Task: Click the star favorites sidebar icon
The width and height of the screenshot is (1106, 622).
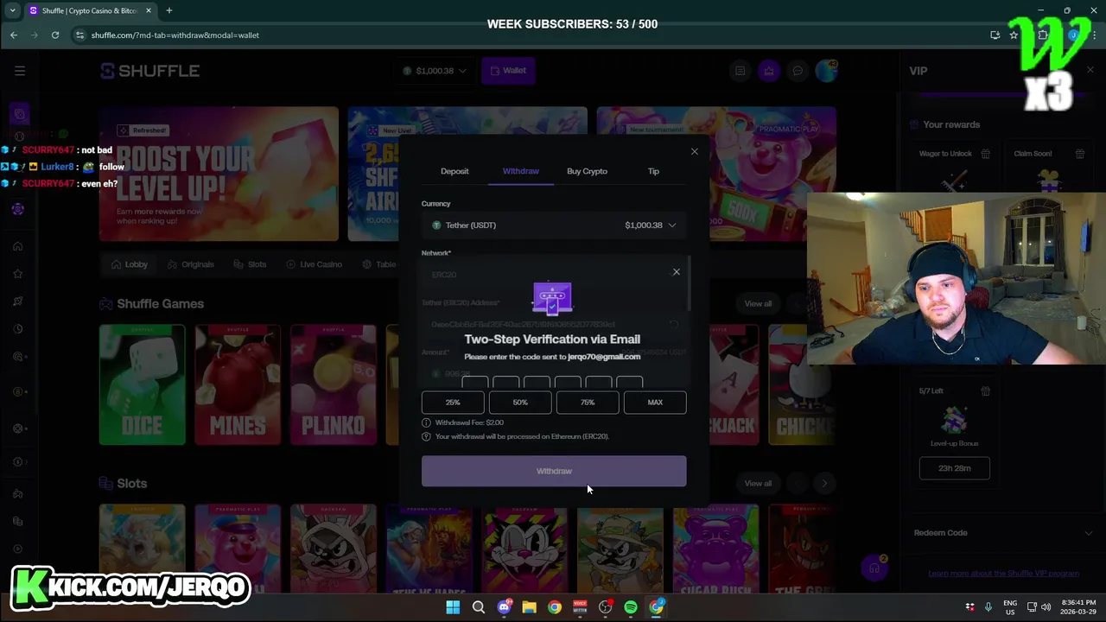Action: (x=17, y=274)
